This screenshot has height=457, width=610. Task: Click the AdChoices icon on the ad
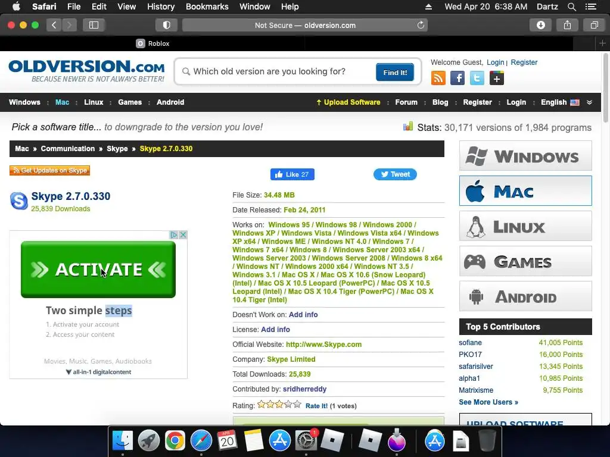tap(173, 234)
